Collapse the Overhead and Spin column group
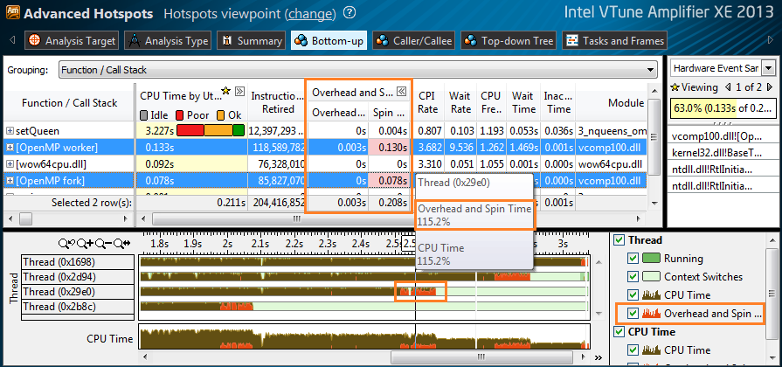Image resolution: width=782 pixels, height=367 pixels. pyautogui.click(x=401, y=91)
